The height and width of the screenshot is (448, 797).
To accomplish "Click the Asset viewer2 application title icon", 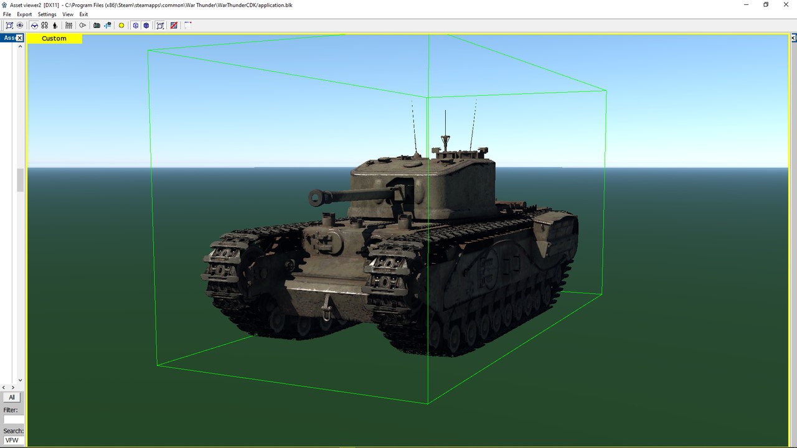I will pyautogui.click(x=5, y=4).
